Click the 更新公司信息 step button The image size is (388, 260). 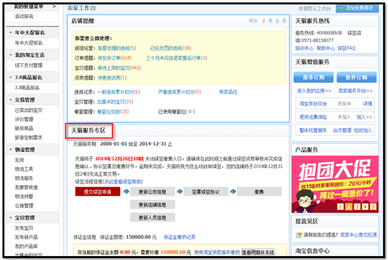tap(153, 191)
